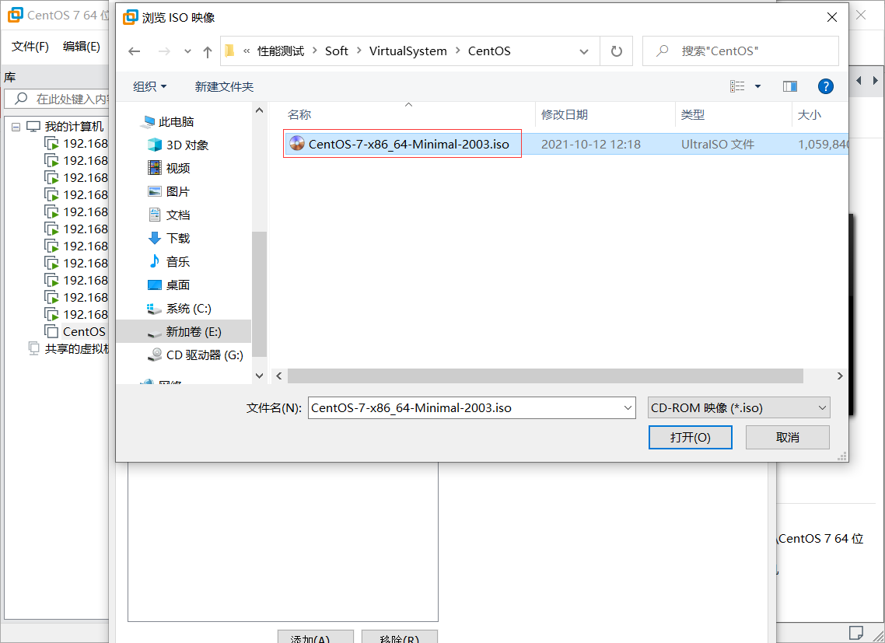Refresh the CentOS folder listing

click(617, 51)
